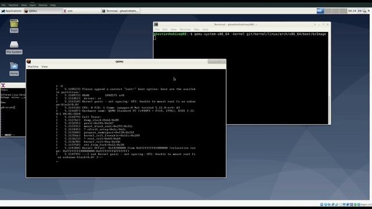Open View menu in QEMU window
The image size is (372, 209).
coord(44,67)
